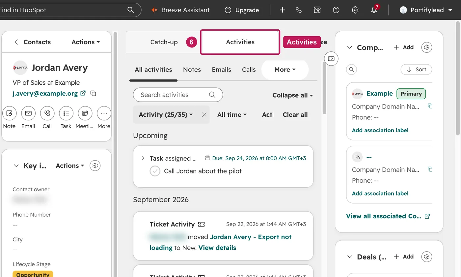The width and height of the screenshot is (461, 277).
Task: Open View all associated Companies link
Action: click(x=388, y=216)
